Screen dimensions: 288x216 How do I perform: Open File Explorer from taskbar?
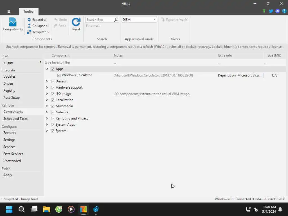[x=46, y=209]
